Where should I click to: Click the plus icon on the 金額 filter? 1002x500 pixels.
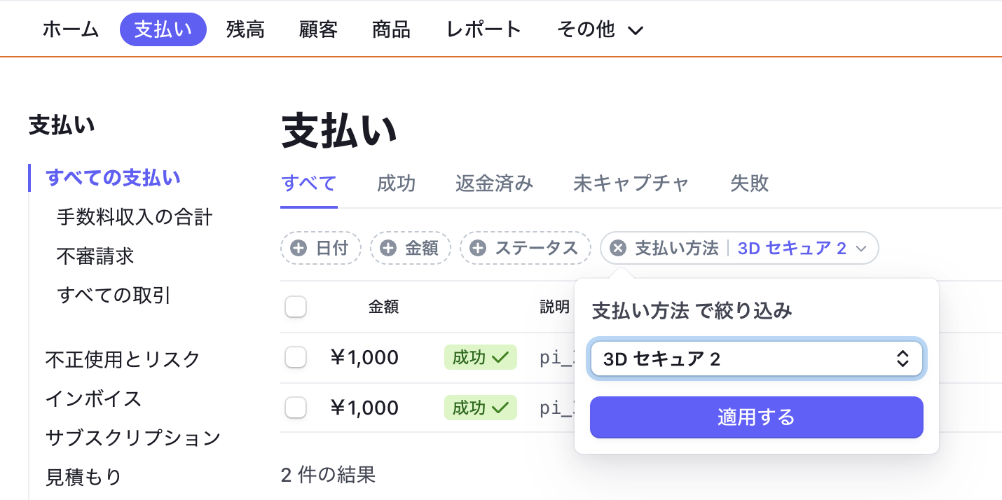389,248
